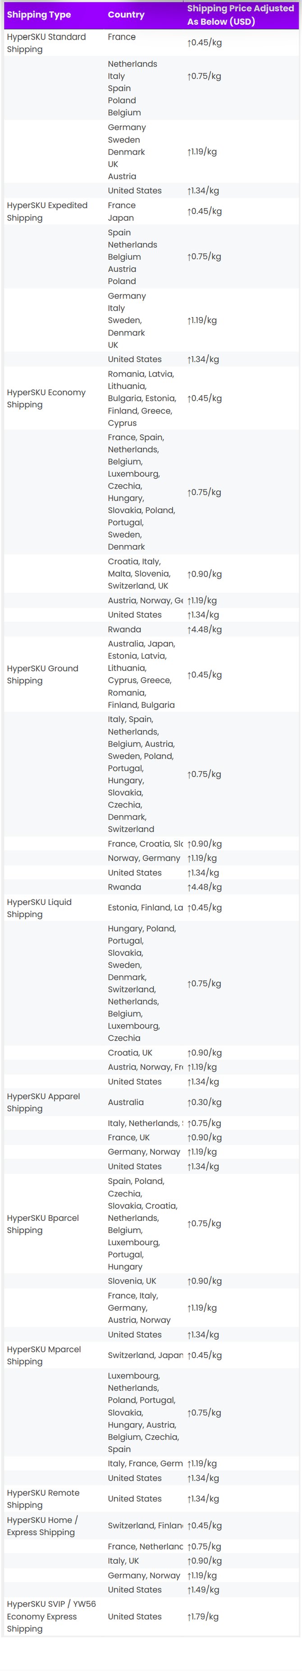
Task: Select the HyperSKU Standard Shipping cell
Action: click(x=46, y=43)
